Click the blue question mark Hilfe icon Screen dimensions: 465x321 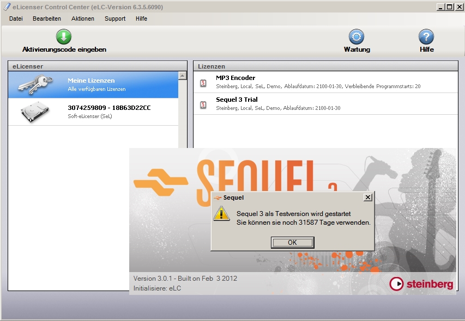pos(426,36)
